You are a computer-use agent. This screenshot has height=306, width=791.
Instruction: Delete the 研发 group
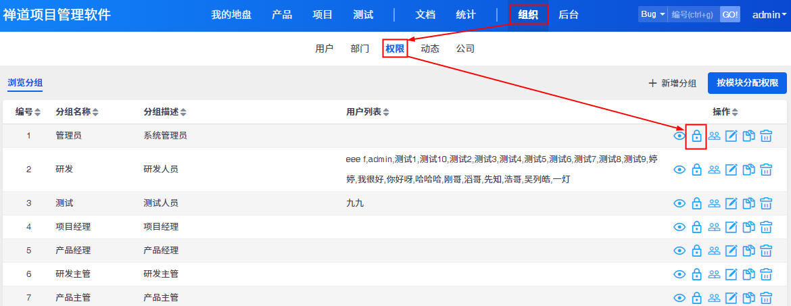coord(766,170)
